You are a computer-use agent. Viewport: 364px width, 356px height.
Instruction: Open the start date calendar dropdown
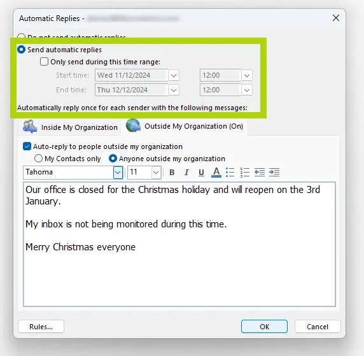click(174, 76)
